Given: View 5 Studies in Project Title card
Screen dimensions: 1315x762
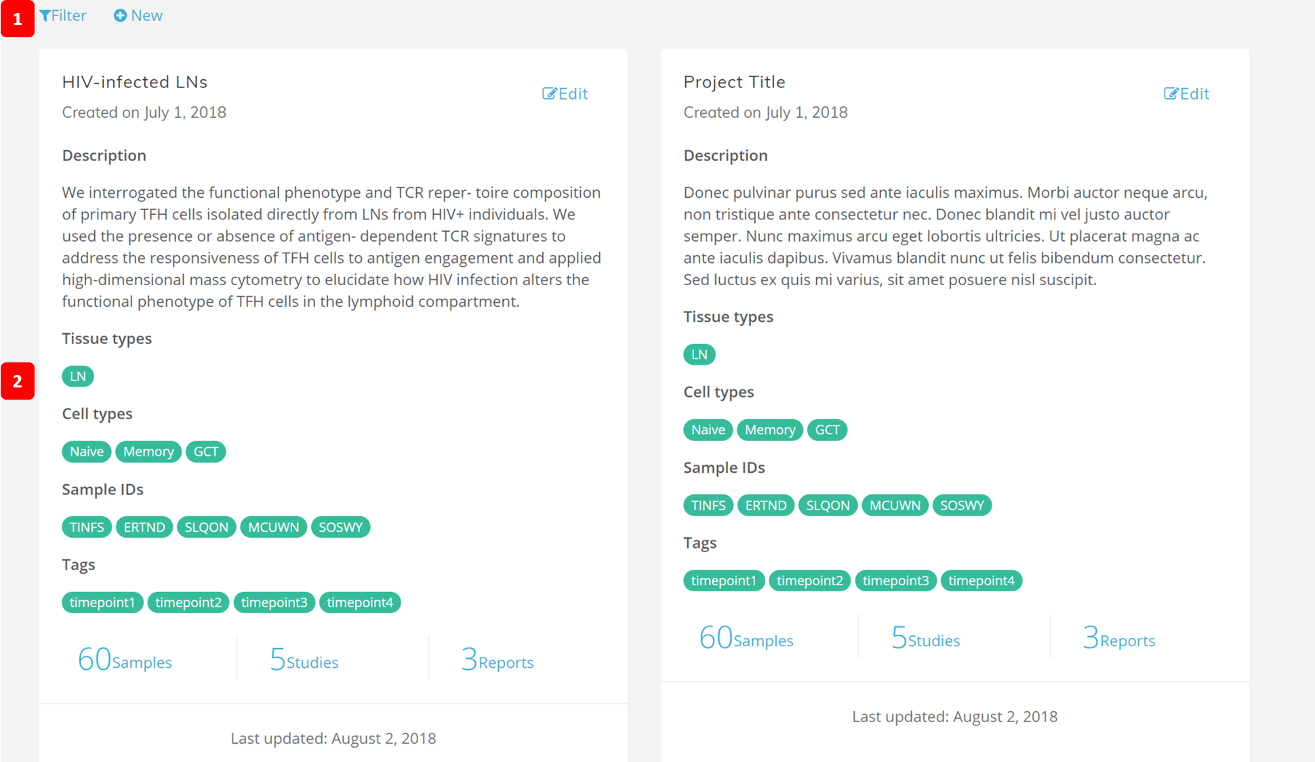Looking at the screenshot, I should click(x=925, y=638).
